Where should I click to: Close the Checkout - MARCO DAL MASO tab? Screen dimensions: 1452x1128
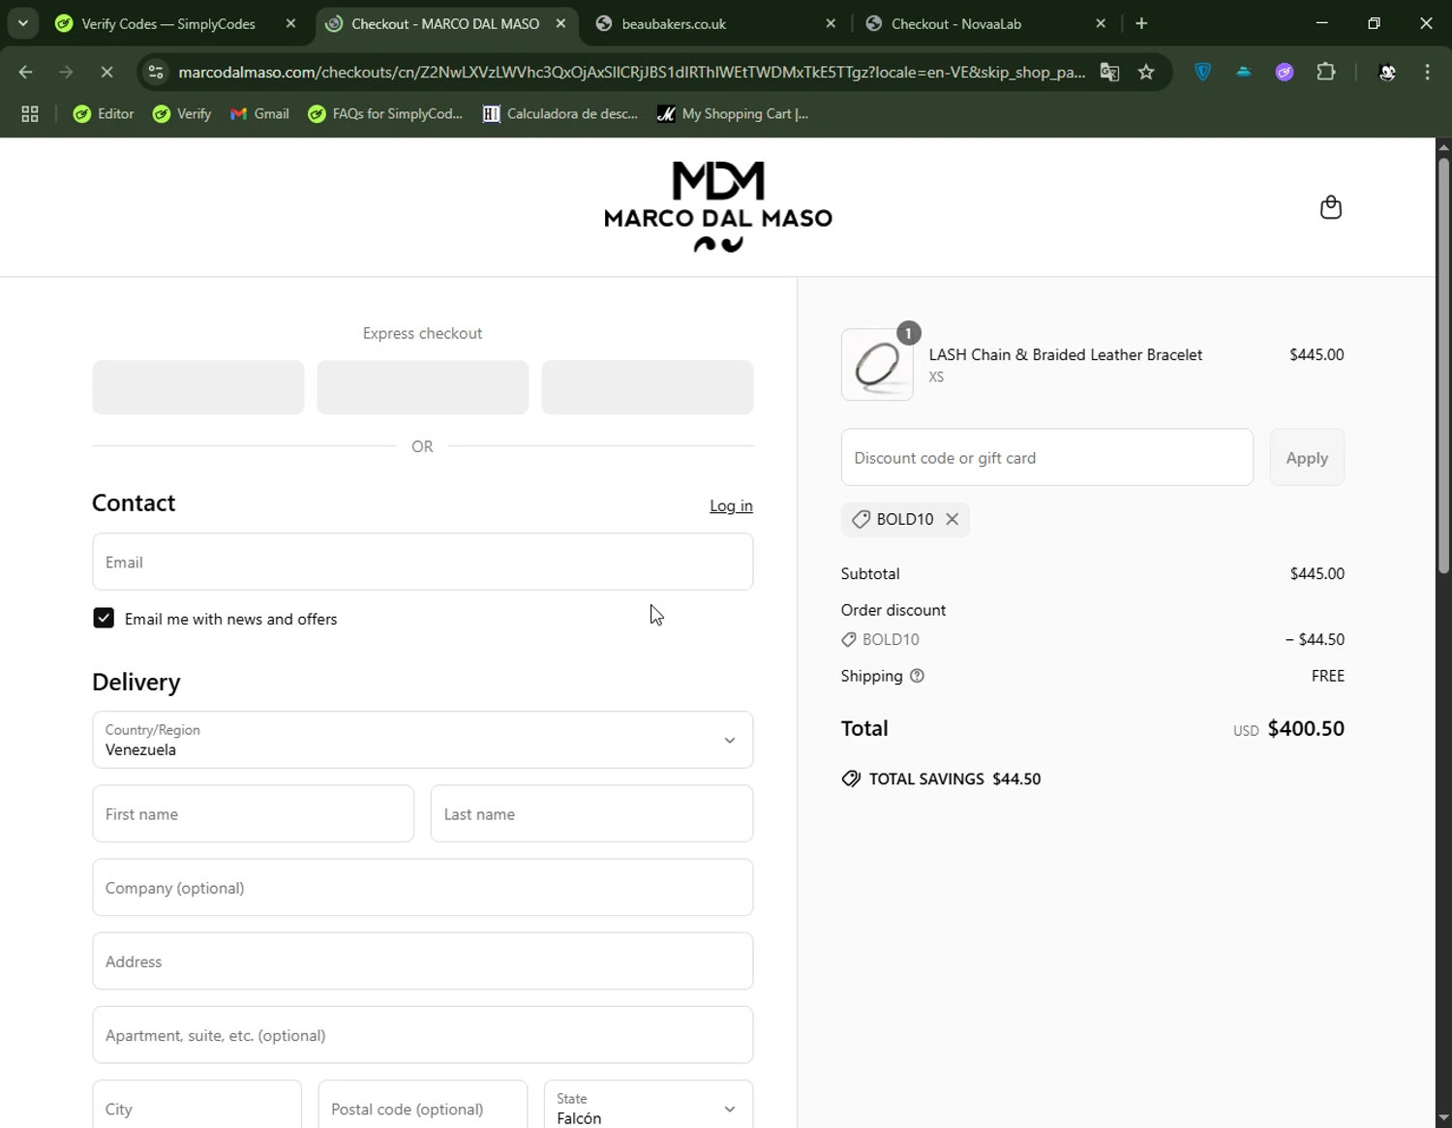(x=560, y=23)
